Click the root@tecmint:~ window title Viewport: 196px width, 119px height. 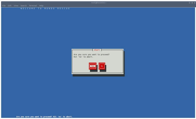click(x=98, y=2)
